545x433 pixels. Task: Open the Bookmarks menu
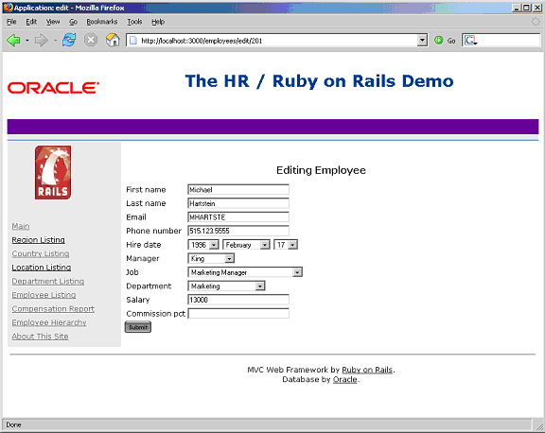[102, 22]
